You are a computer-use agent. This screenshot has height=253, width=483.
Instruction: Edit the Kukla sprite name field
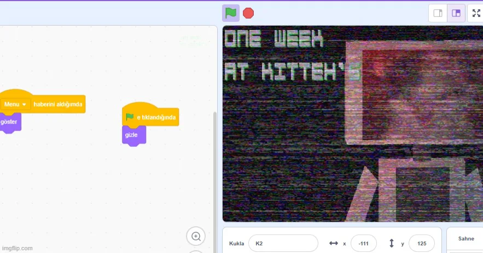coord(283,244)
